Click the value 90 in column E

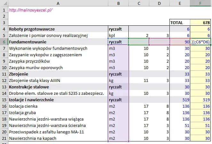click(180, 42)
